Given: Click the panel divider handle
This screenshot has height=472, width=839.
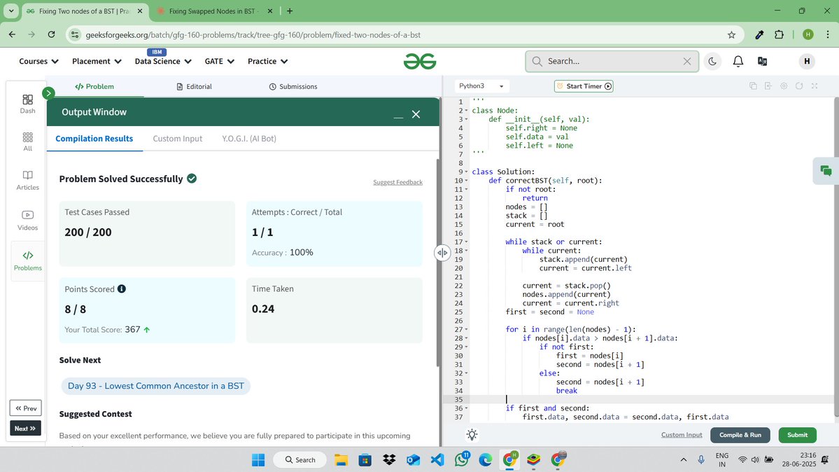Looking at the screenshot, I should (442, 252).
